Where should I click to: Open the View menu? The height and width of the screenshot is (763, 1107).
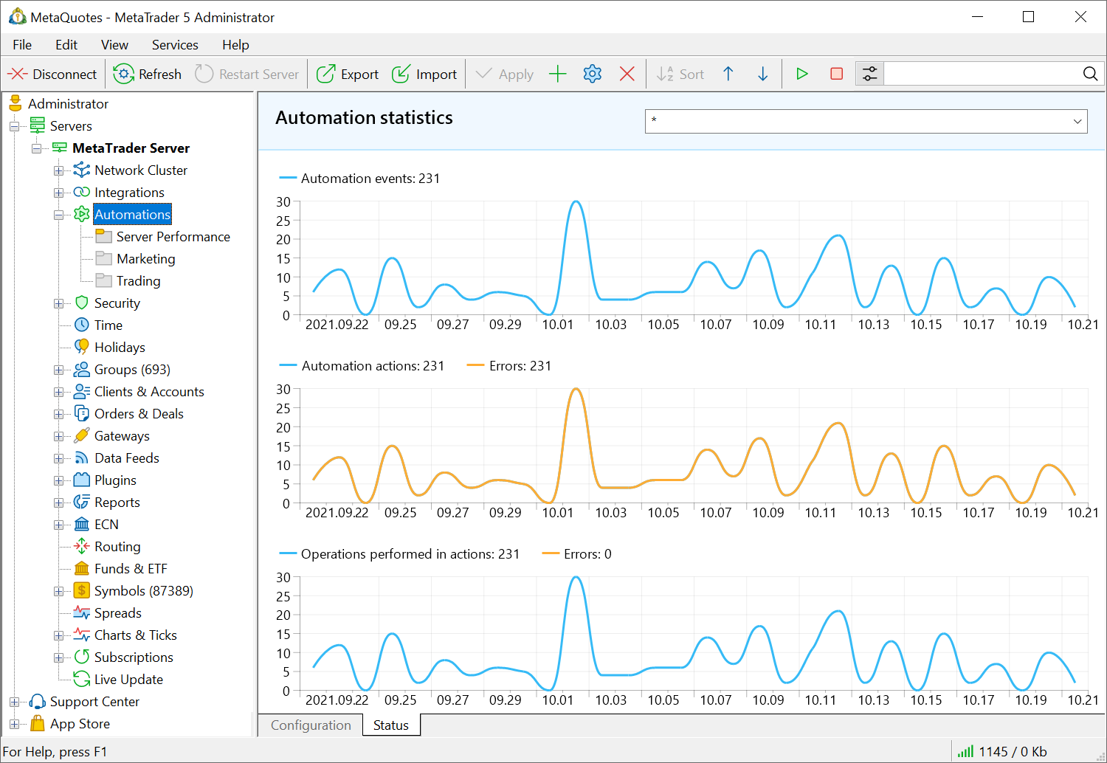[x=114, y=45]
